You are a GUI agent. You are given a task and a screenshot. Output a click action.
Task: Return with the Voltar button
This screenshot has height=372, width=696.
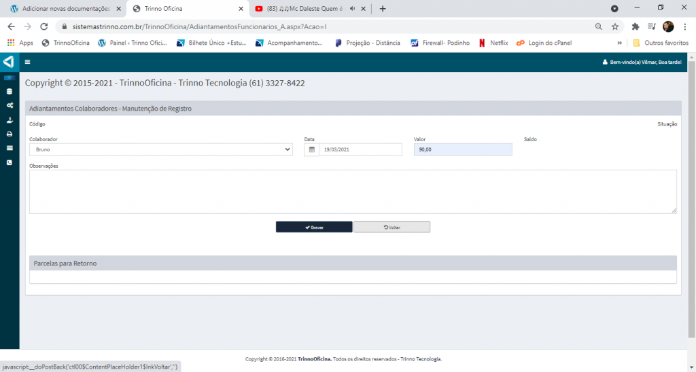(392, 227)
